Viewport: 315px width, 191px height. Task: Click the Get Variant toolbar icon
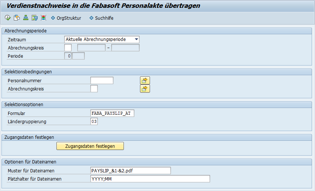(17, 17)
